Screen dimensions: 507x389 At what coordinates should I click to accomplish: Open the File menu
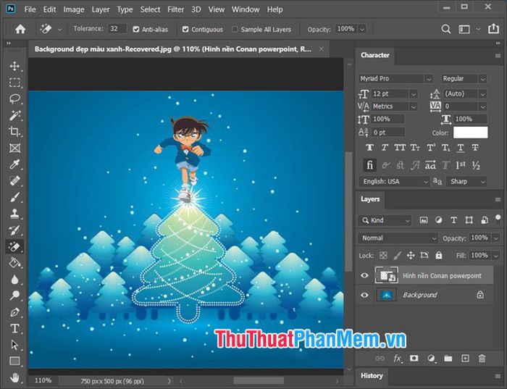[x=30, y=9]
